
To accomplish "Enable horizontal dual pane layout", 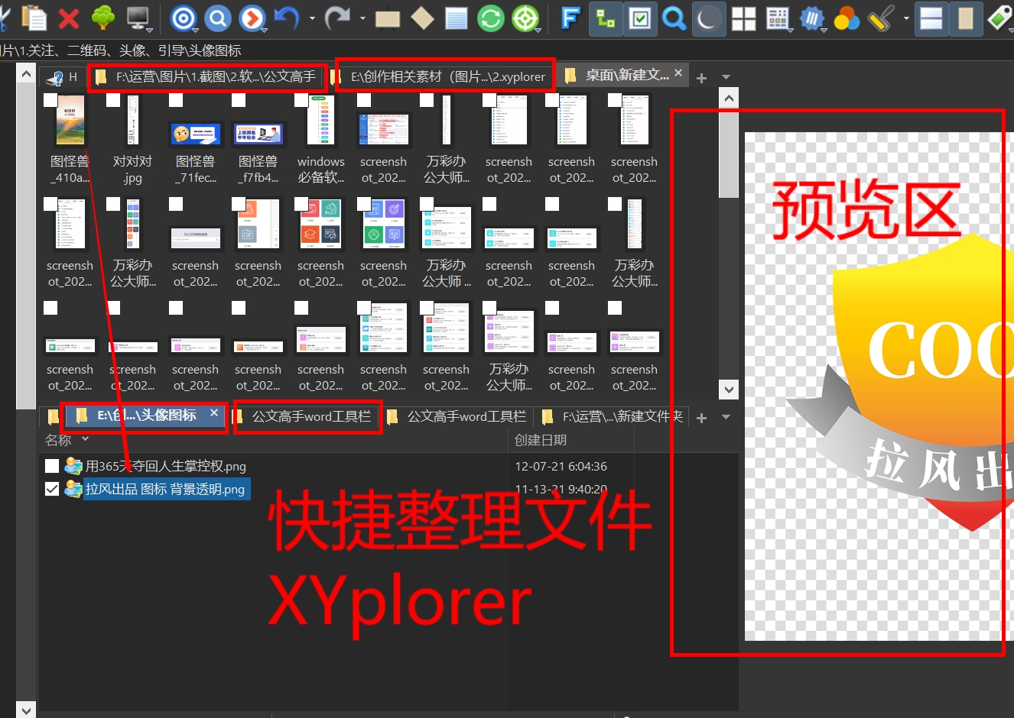I will pos(931,19).
